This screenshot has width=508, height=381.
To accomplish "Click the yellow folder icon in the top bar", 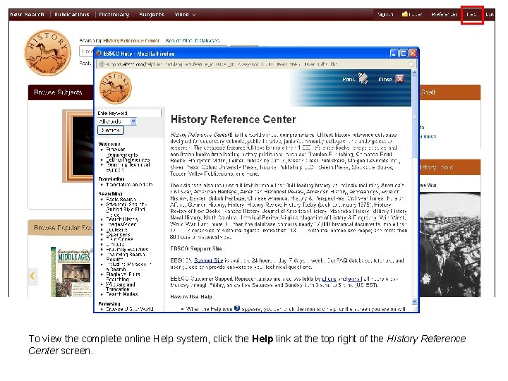I will point(405,14).
